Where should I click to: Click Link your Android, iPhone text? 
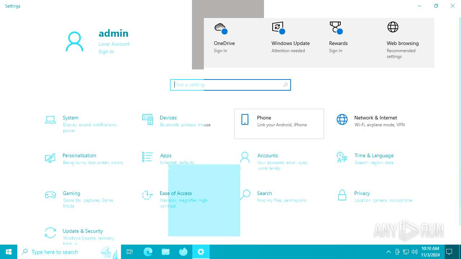click(282, 125)
